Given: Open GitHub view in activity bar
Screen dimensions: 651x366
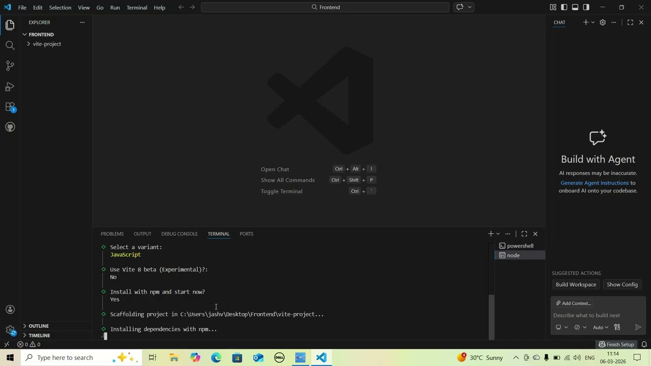Looking at the screenshot, I should pyautogui.click(x=10, y=127).
